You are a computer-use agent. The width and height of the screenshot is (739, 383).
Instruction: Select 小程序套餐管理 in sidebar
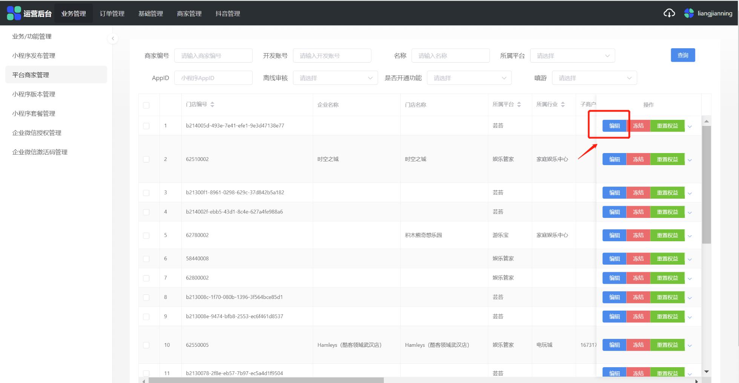coord(56,113)
